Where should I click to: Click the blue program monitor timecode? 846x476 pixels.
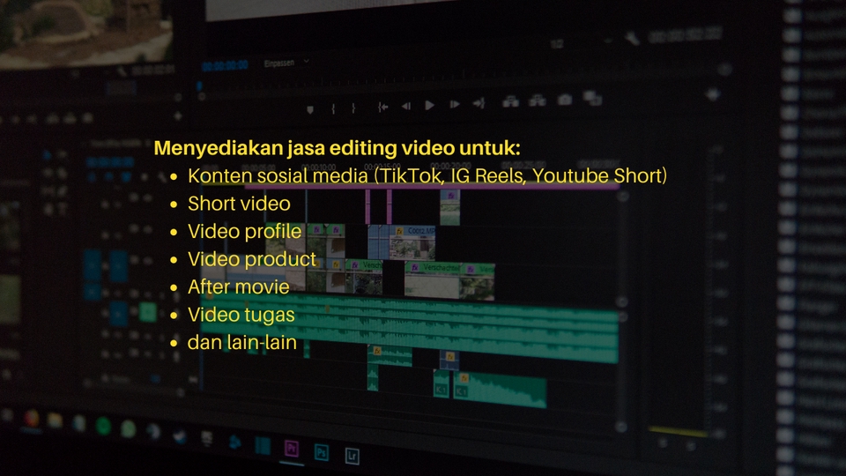coord(225,66)
